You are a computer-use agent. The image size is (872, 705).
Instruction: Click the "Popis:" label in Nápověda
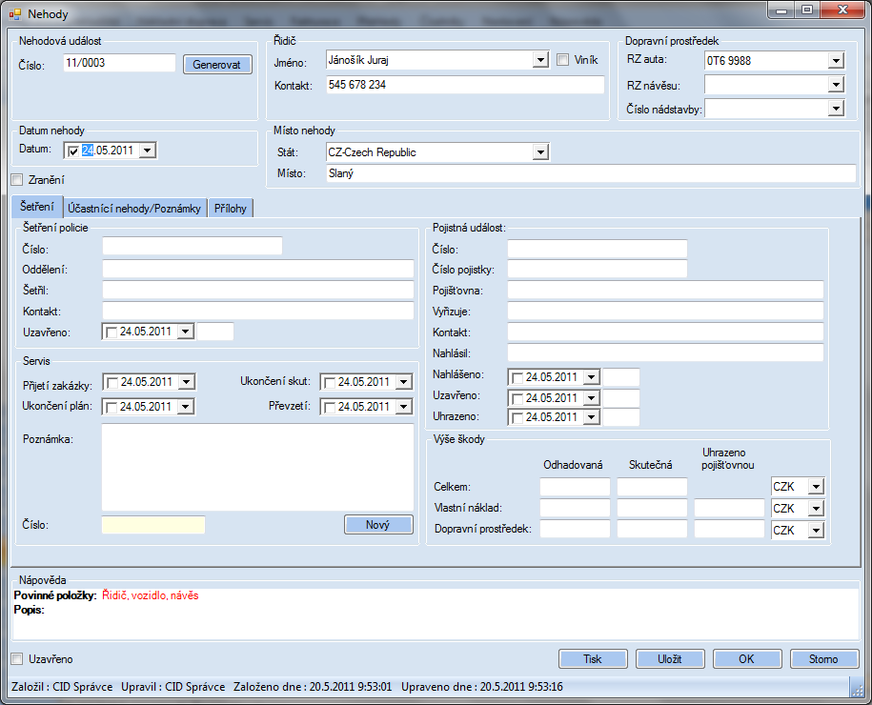click(29, 610)
